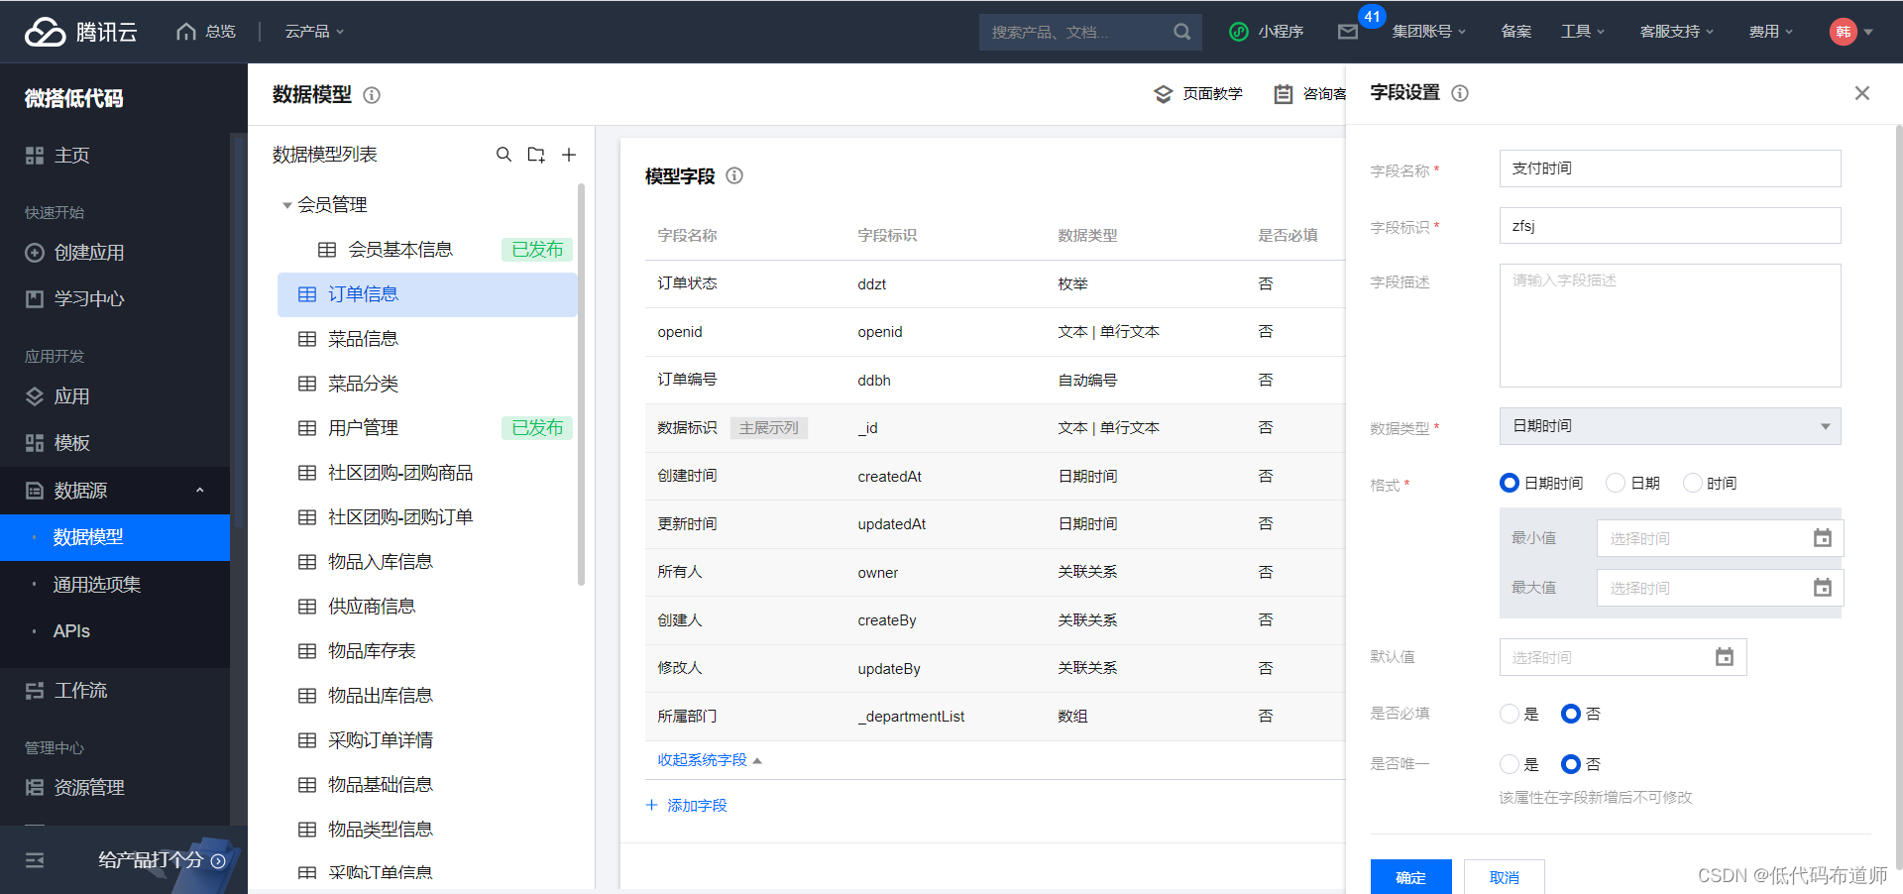Click the 咨询客 consult icon

click(x=1284, y=94)
